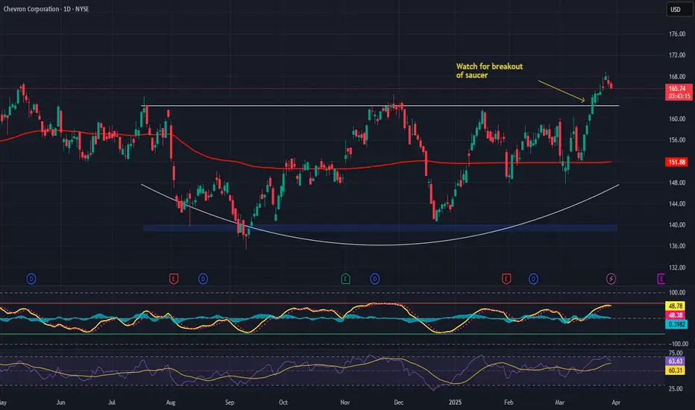Viewport: 695px width, 410px height.
Task: Click the dividend marker below June
Action: [x=31, y=279]
